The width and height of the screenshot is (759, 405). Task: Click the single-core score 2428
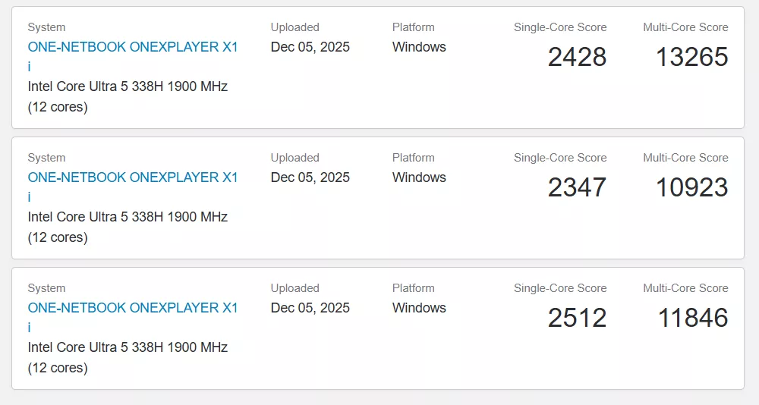(577, 57)
